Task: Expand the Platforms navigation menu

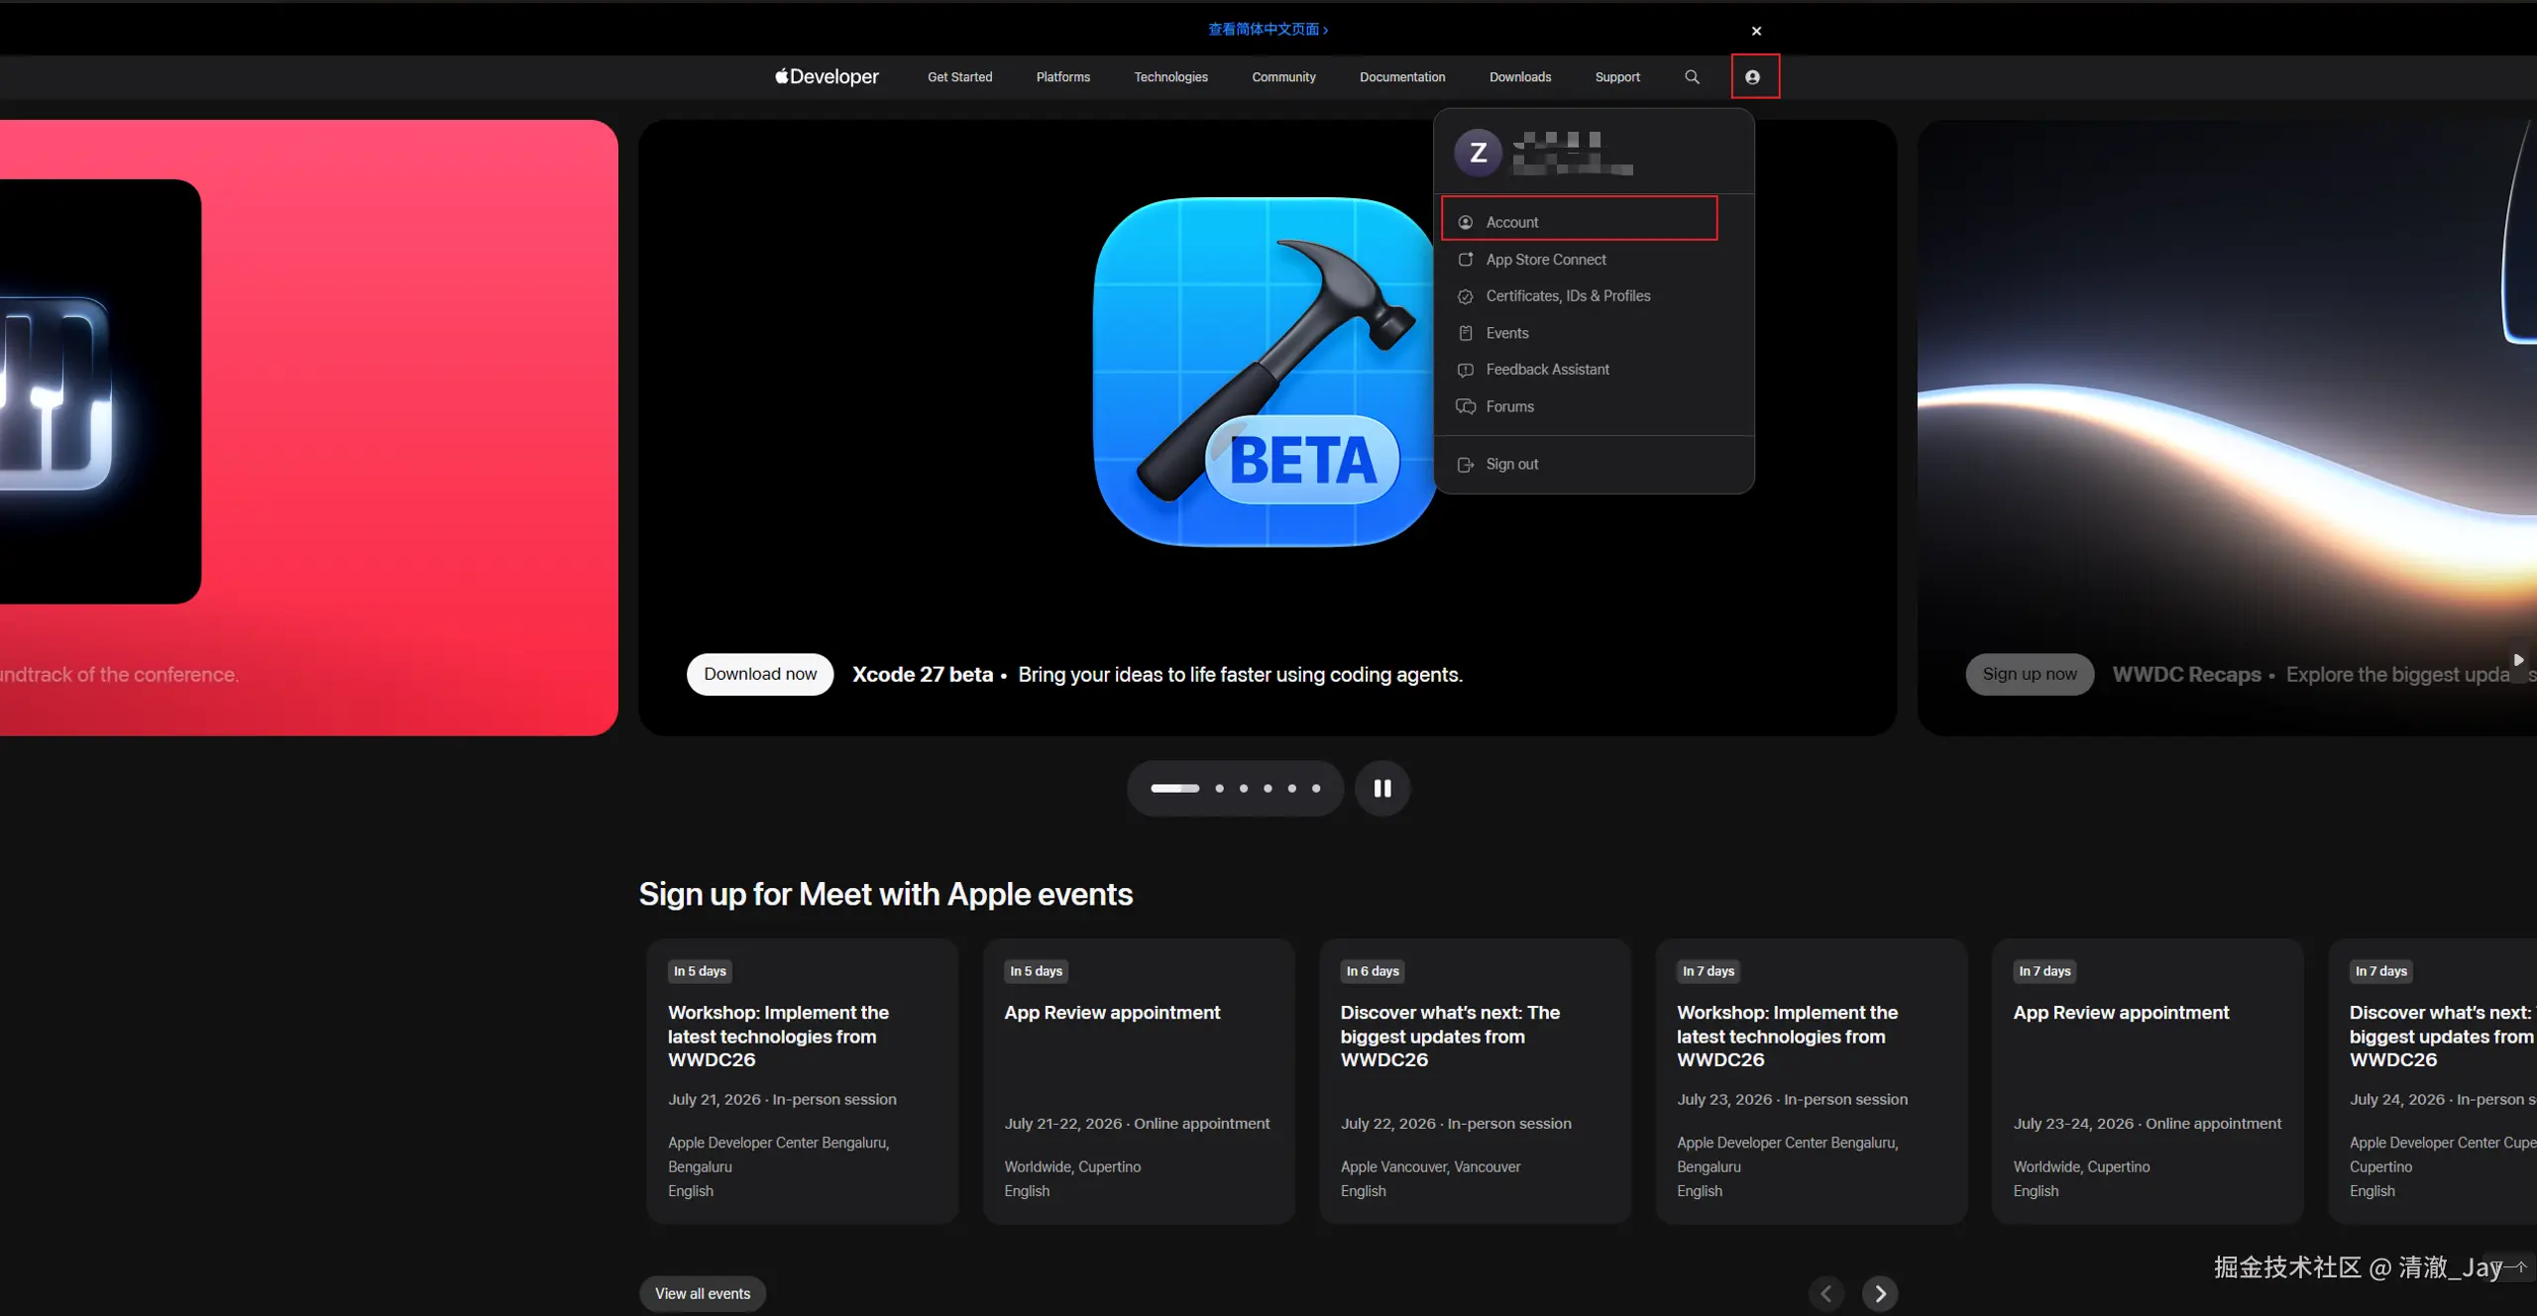Action: point(1062,77)
